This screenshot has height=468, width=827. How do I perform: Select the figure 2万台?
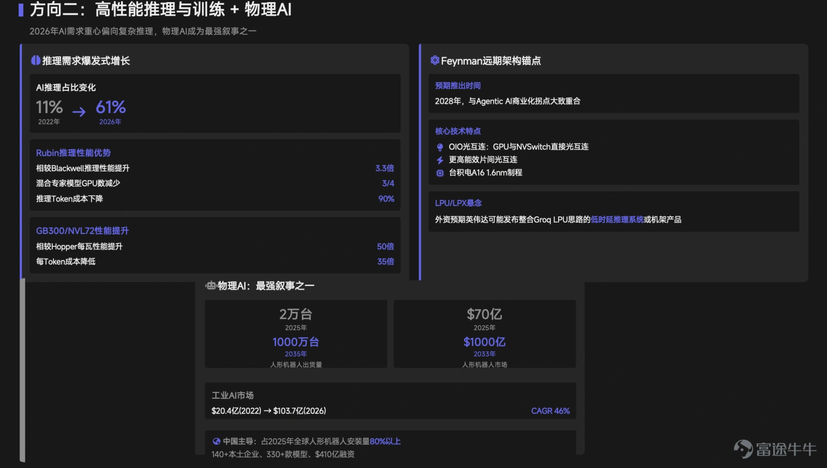click(x=296, y=314)
